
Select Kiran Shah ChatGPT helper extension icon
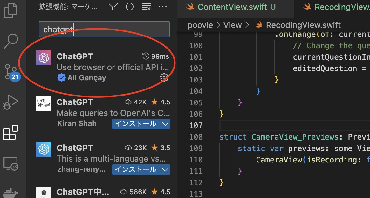click(x=44, y=103)
